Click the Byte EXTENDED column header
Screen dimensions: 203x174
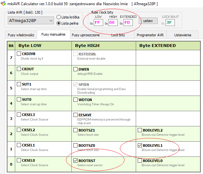pyautogui.click(x=168, y=46)
